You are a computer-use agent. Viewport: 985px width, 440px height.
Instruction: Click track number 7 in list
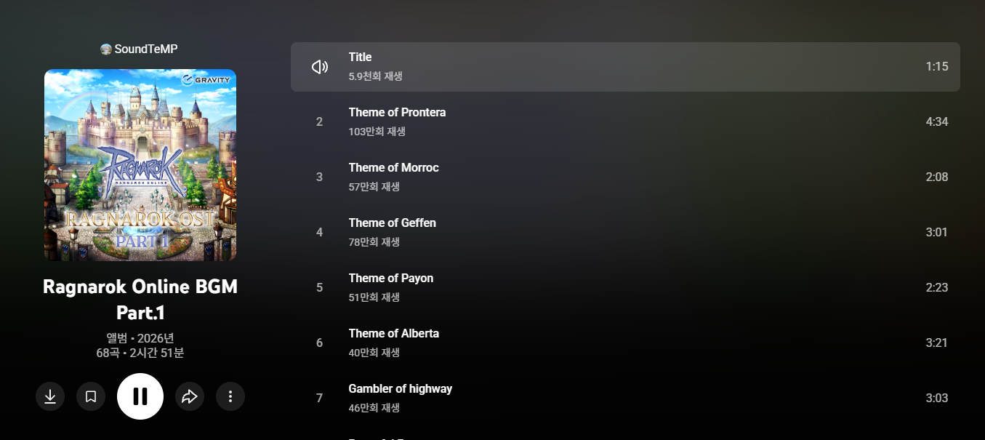point(319,398)
